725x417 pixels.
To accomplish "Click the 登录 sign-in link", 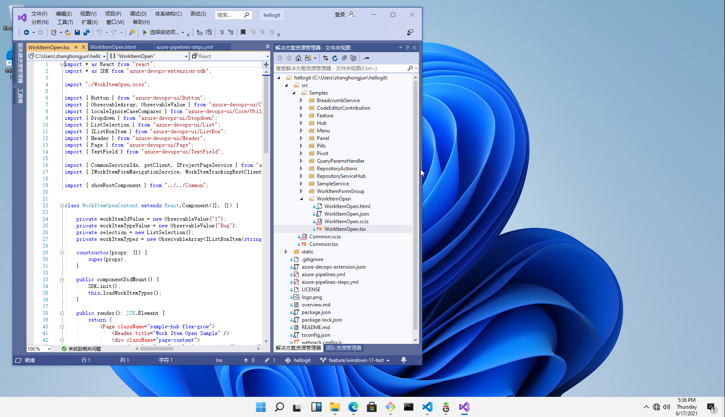I will [340, 14].
